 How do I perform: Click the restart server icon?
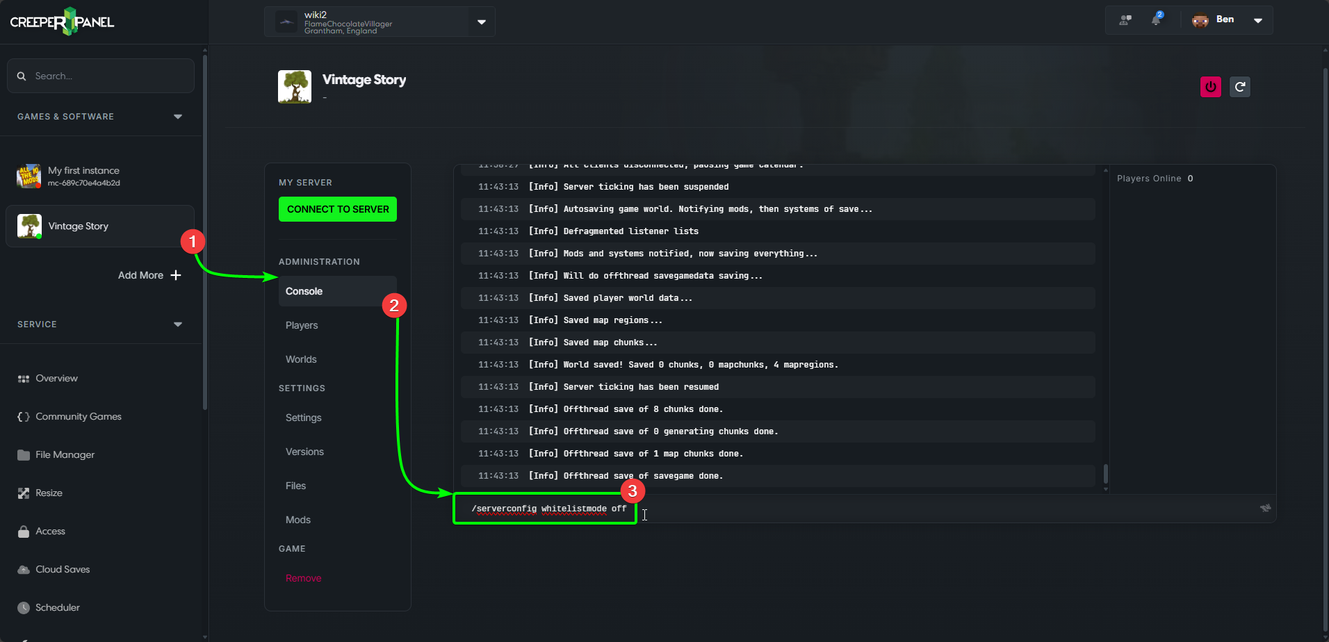1240,87
